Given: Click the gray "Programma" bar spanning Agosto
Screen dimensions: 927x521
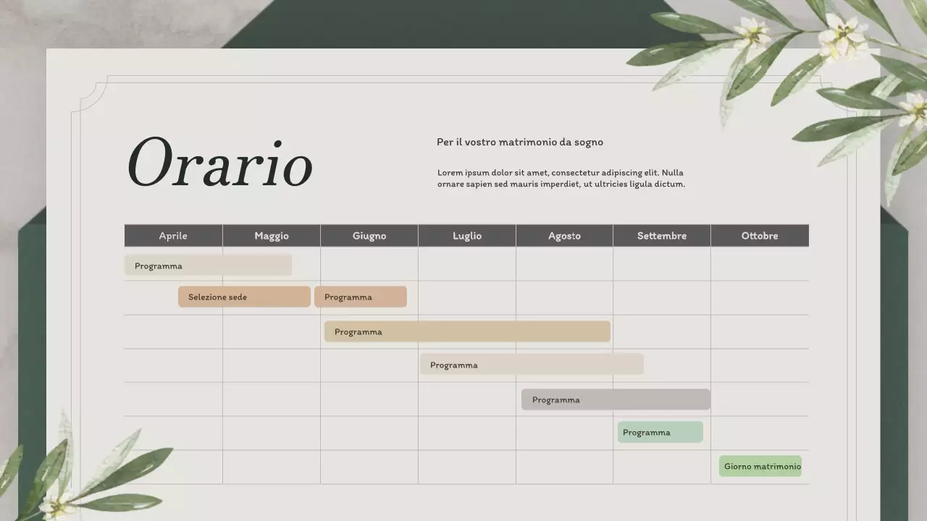Looking at the screenshot, I should pos(616,399).
